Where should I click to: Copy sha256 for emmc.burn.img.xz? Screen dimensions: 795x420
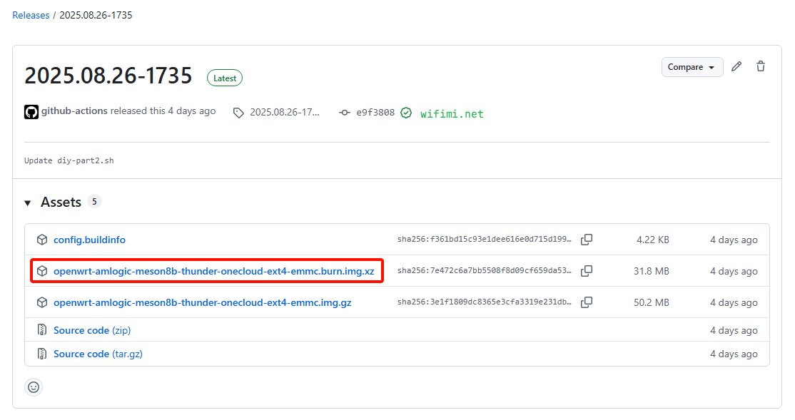(x=587, y=271)
